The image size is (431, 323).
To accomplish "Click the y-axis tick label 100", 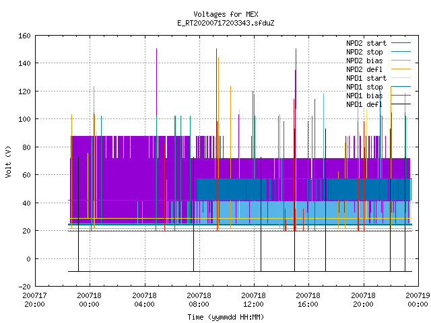I will [x=24, y=119].
